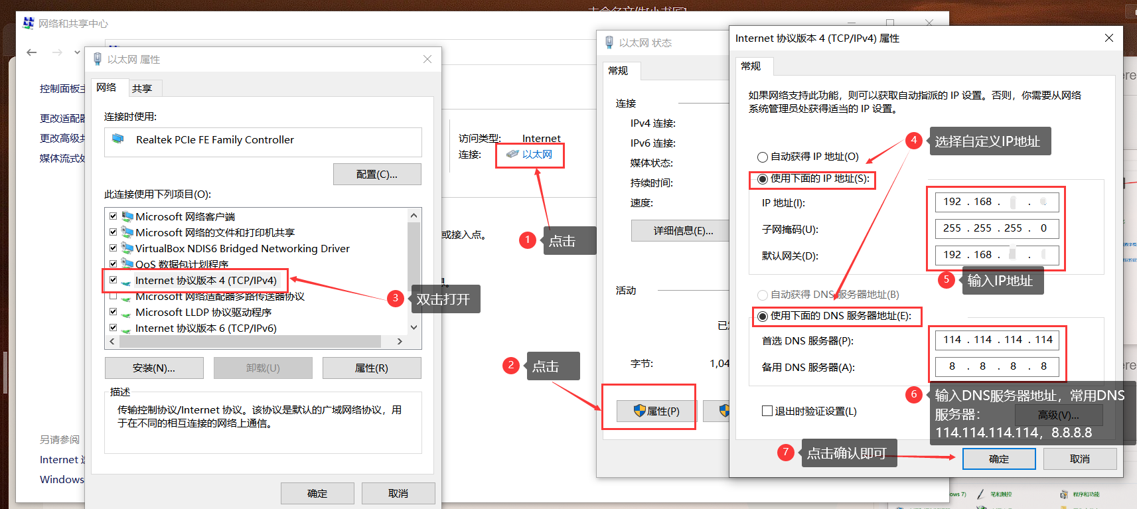
Task: Click 更改适配器 link in left pane
Action: click(62, 118)
